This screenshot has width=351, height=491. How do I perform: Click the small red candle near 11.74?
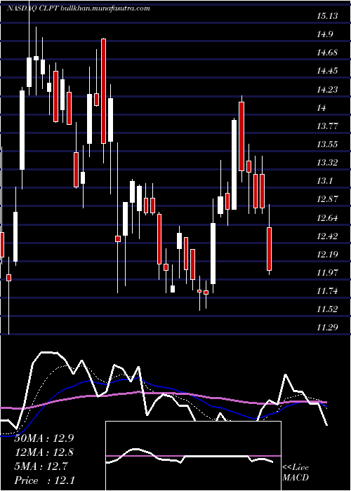206,292
